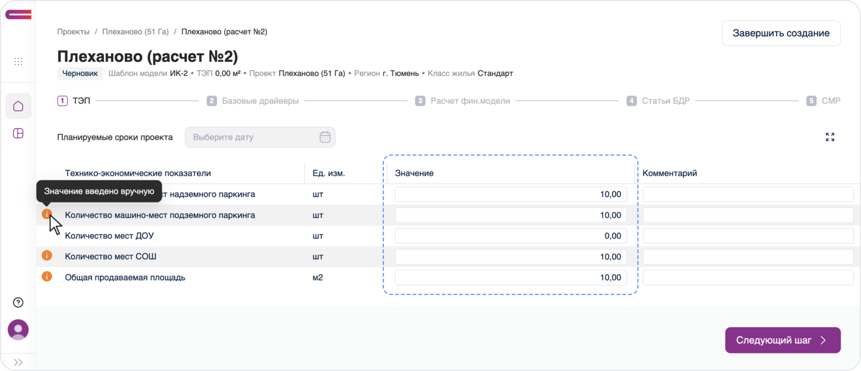Navigate to Проекты breadcrumb link
Image resolution: width=861 pixels, height=371 pixels.
(x=73, y=32)
